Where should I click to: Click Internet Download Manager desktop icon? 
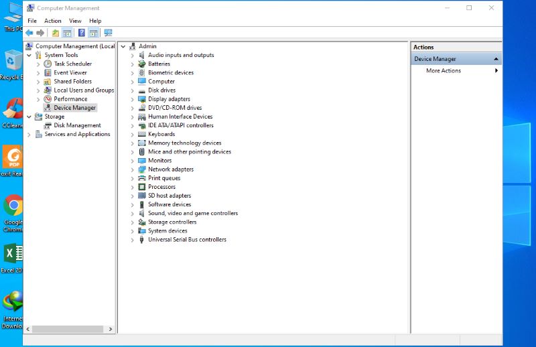13,301
